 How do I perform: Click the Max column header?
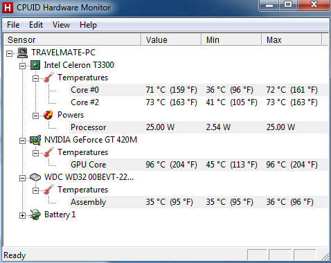tap(292, 39)
